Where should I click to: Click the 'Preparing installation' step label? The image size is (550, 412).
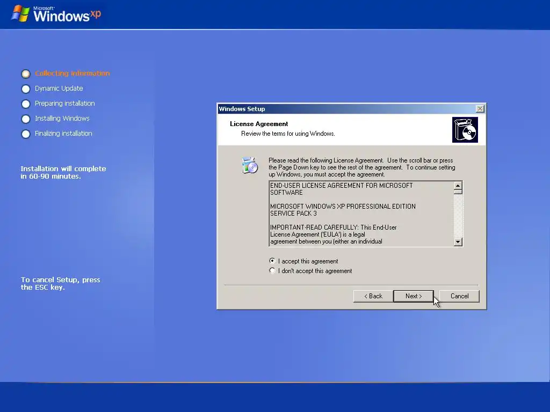tap(65, 104)
